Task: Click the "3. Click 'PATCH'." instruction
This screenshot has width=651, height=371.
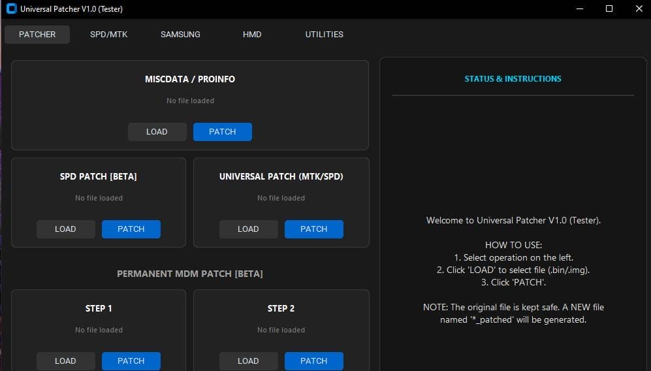Action: point(514,283)
